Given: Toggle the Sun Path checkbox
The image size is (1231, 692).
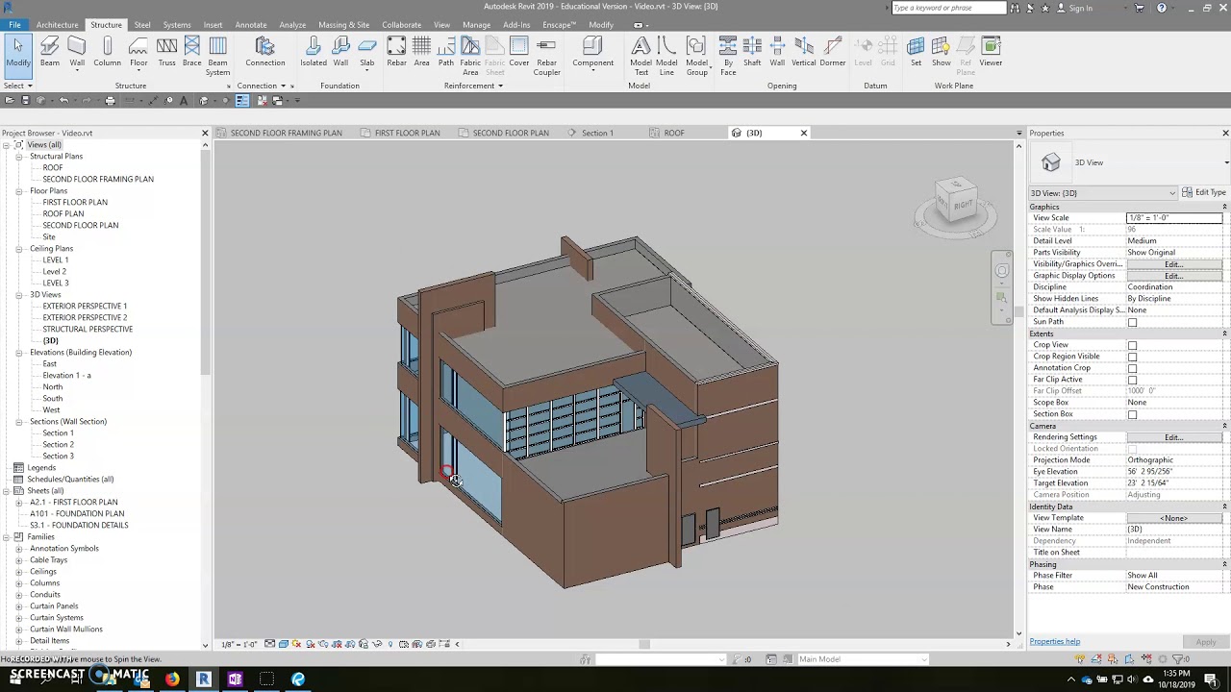Looking at the screenshot, I should click(1132, 322).
